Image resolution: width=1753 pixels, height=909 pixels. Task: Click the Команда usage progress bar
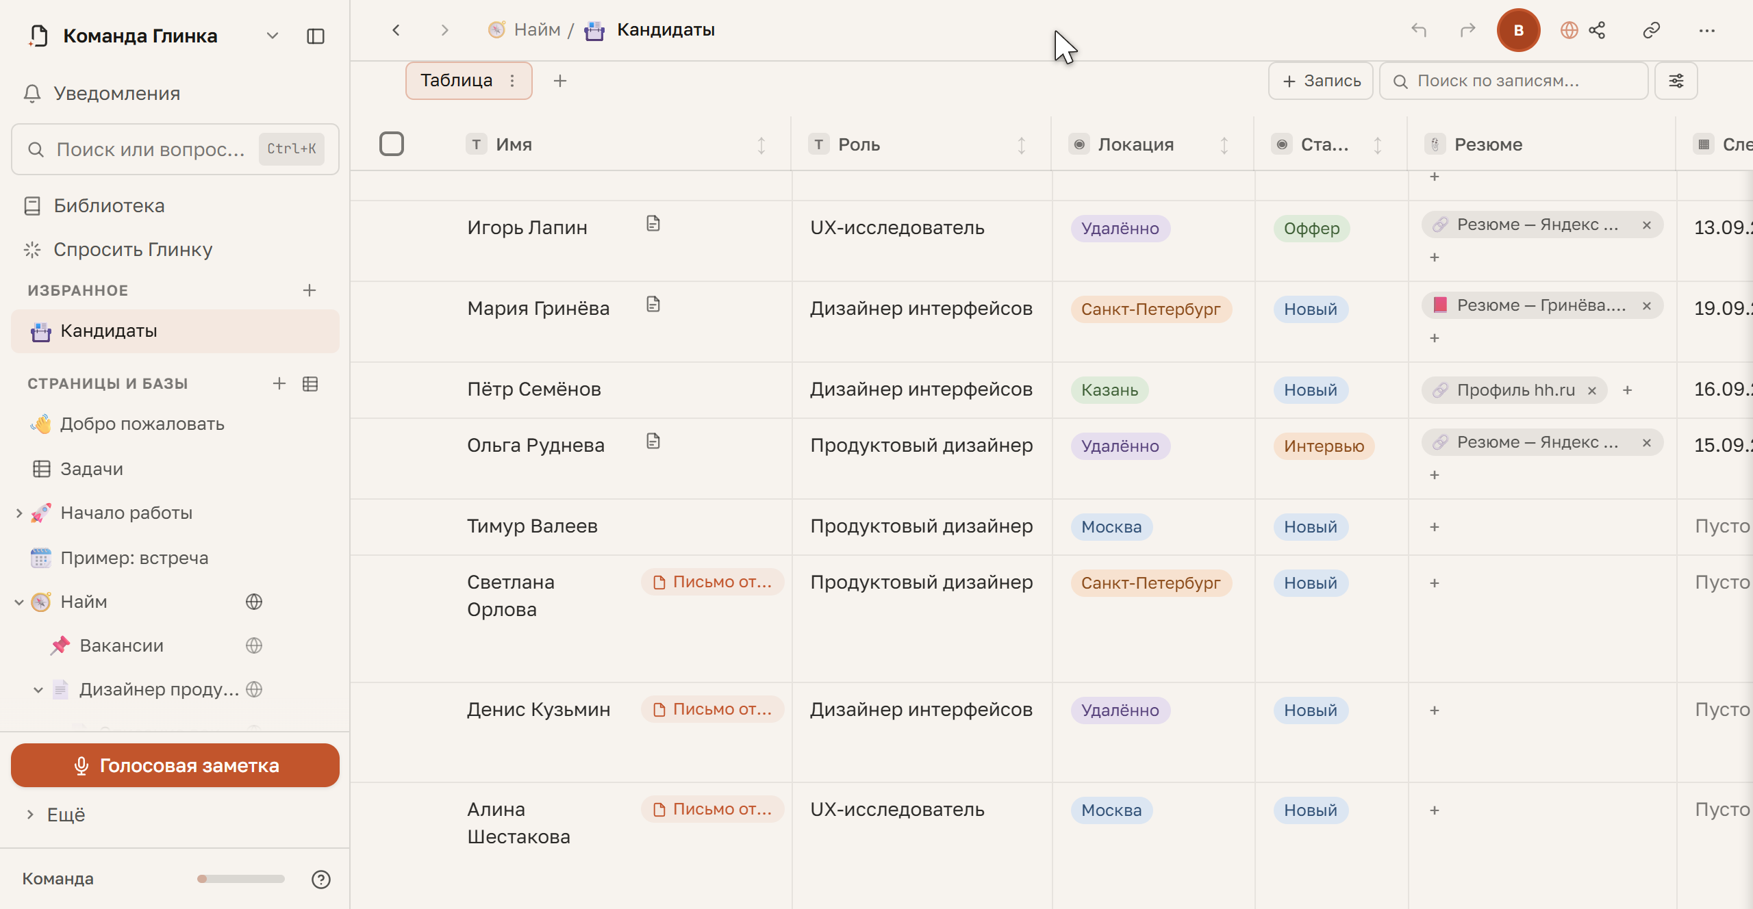241,879
